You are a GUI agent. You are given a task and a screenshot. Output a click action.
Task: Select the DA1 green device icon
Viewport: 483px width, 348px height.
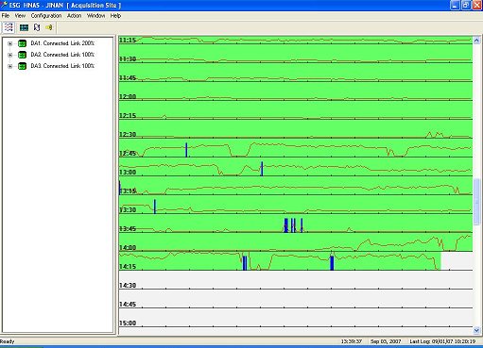click(x=22, y=43)
